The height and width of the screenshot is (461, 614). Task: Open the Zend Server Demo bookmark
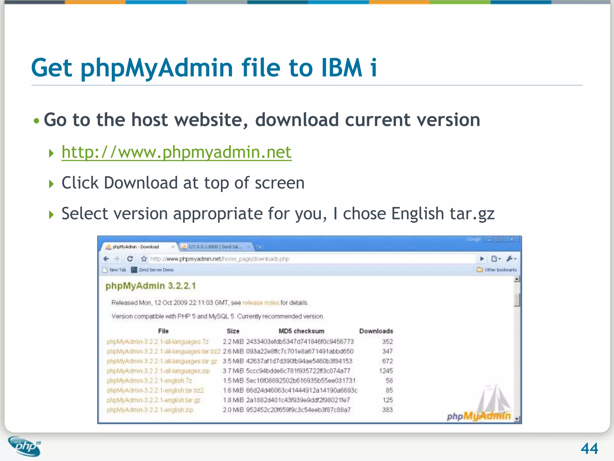pos(152,270)
